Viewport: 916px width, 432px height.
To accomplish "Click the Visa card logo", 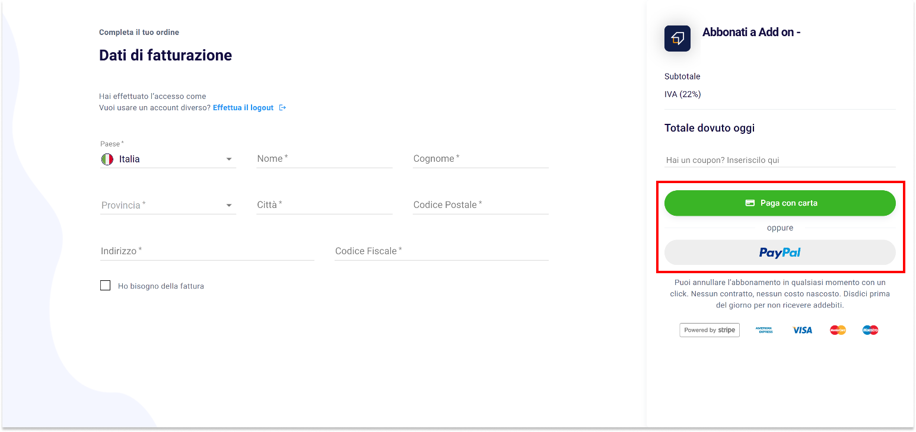I will click(802, 330).
